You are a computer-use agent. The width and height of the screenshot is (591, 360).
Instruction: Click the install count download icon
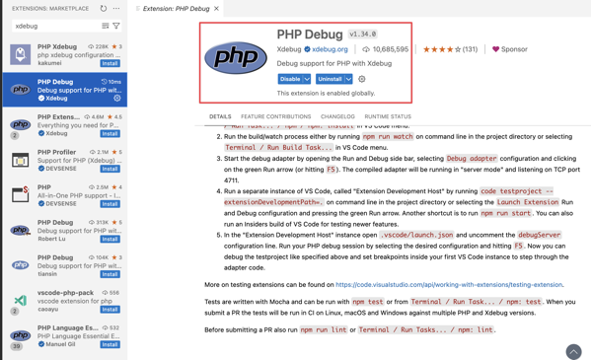(366, 49)
